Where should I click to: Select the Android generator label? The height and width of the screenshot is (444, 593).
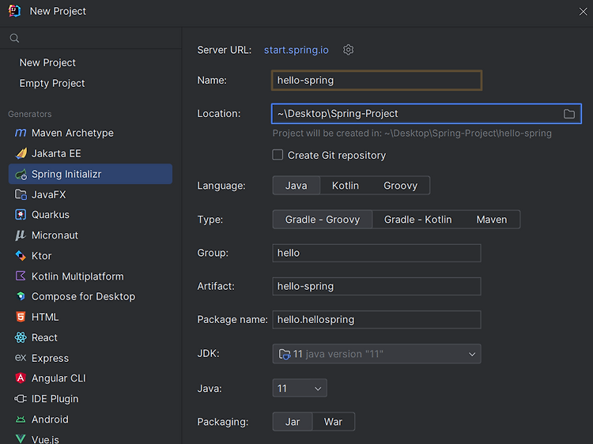click(x=50, y=420)
